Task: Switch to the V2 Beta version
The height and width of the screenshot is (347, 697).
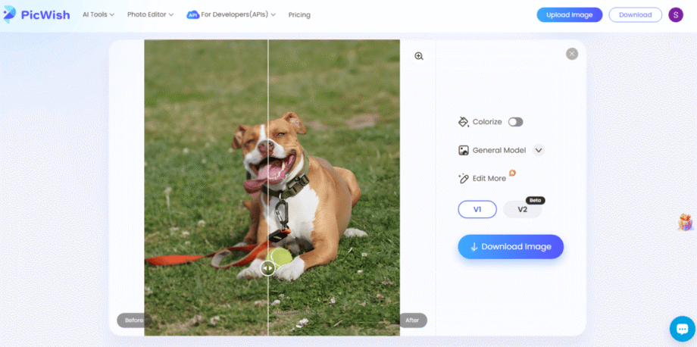Action: (x=523, y=209)
